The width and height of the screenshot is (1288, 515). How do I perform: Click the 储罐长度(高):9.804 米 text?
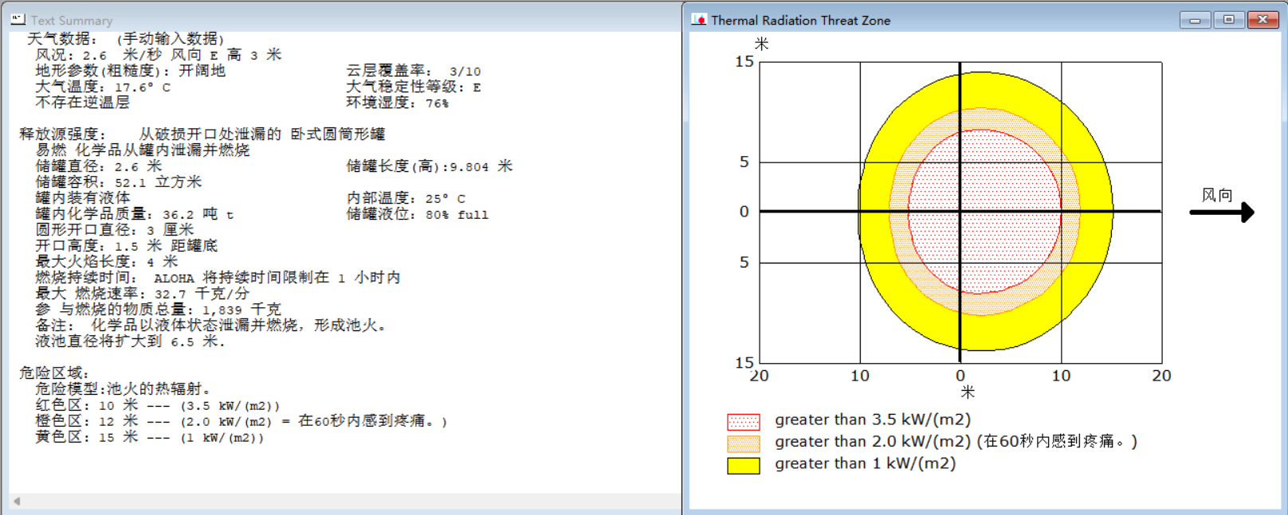tap(430, 166)
